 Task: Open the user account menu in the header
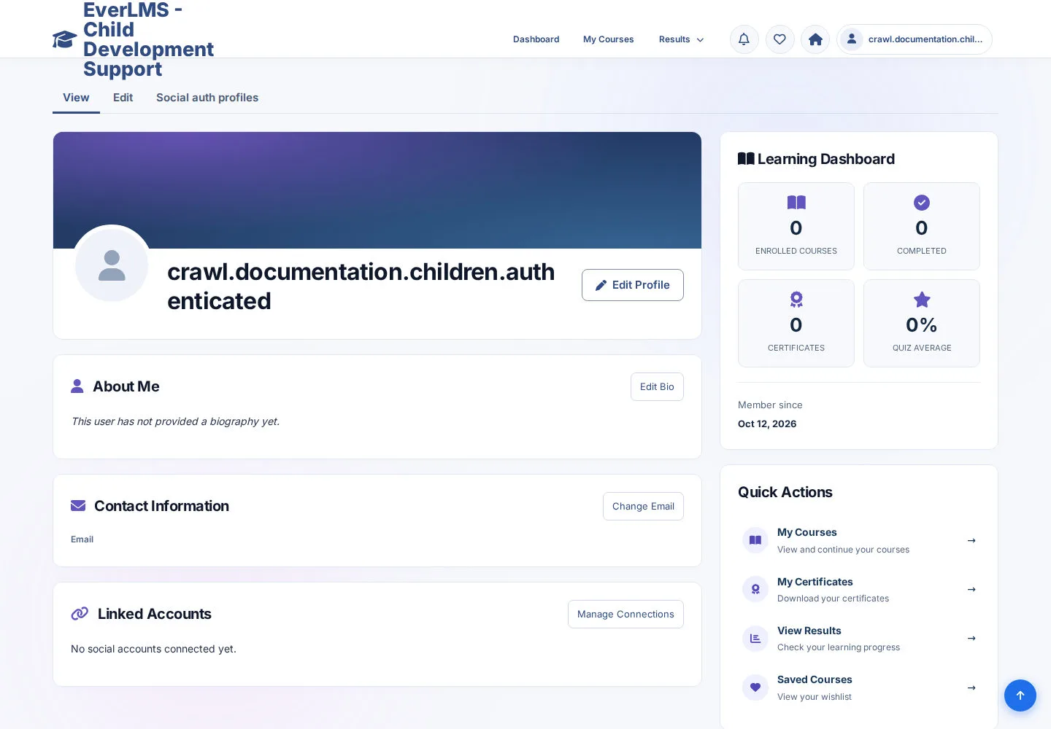[915, 39]
